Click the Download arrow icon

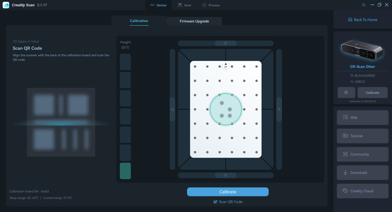coord(345,173)
